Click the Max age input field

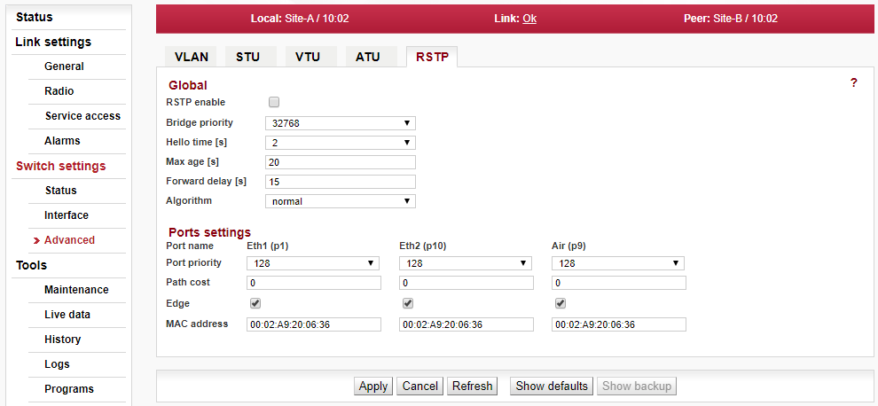pos(340,162)
